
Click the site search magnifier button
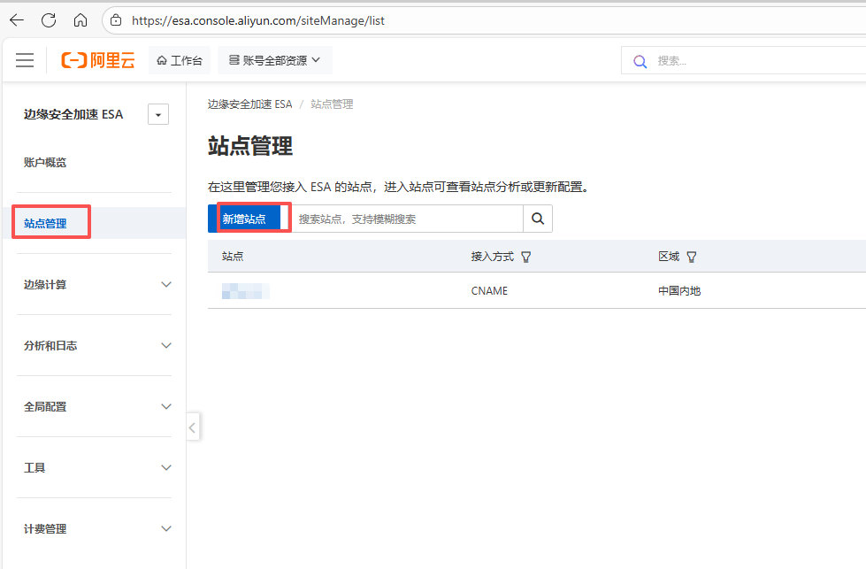[538, 219]
